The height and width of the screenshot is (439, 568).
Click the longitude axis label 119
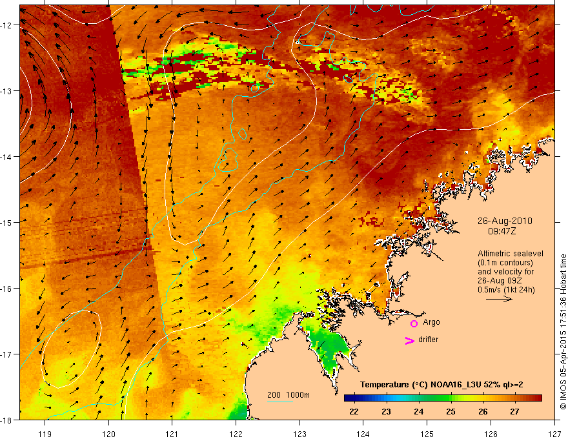(x=45, y=434)
